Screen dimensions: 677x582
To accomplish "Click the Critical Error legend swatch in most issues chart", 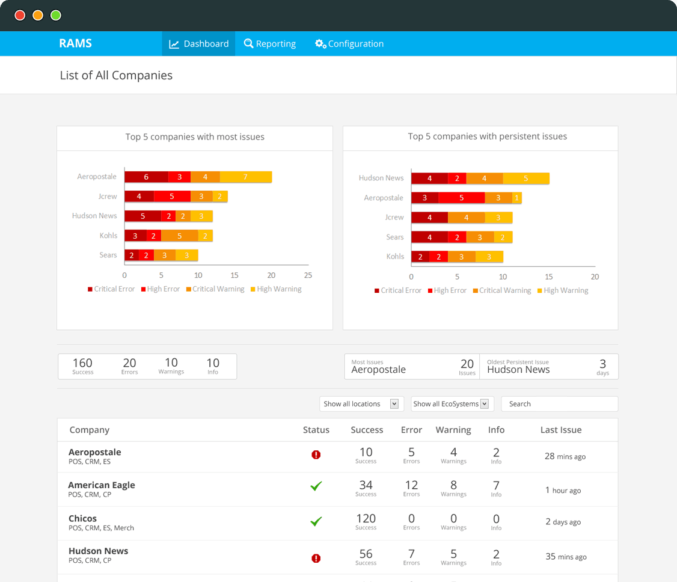I will coord(90,289).
